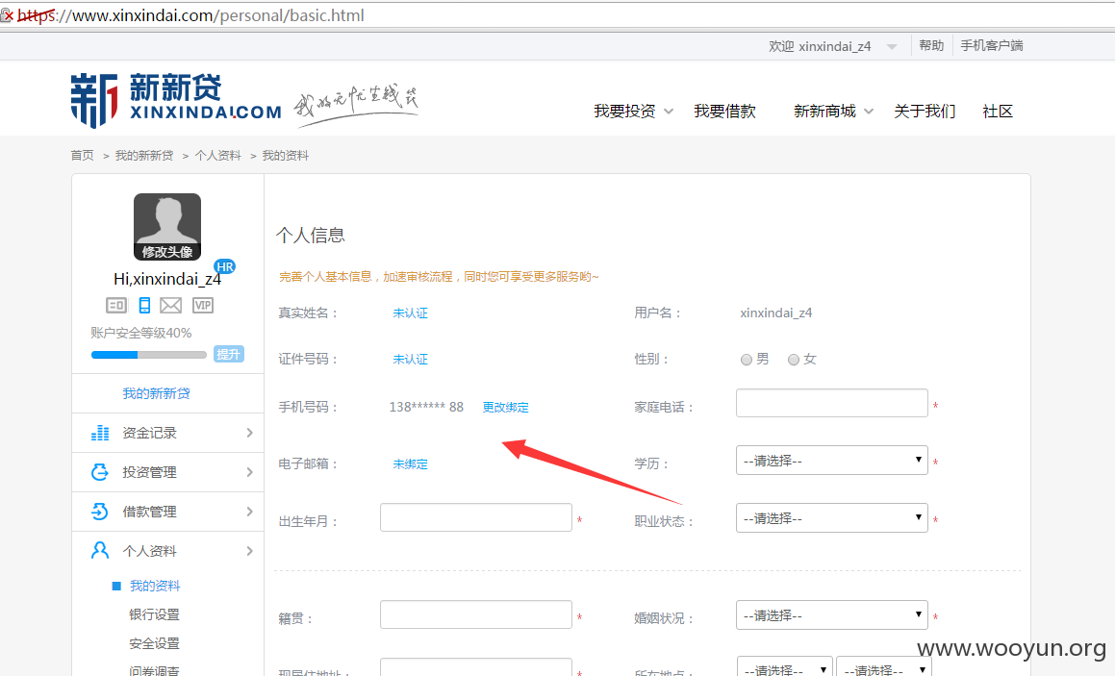
Task: Click the ID card verification icon
Action: pyautogui.click(x=115, y=306)
